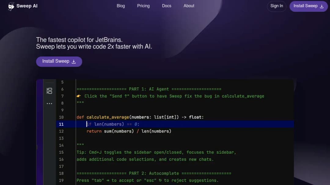Click the Sweep AI logo icon
The height and width of the screenshot is (185, 330).
click(x=11, y=6)
